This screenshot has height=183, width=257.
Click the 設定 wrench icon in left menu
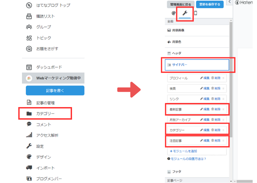29,146
